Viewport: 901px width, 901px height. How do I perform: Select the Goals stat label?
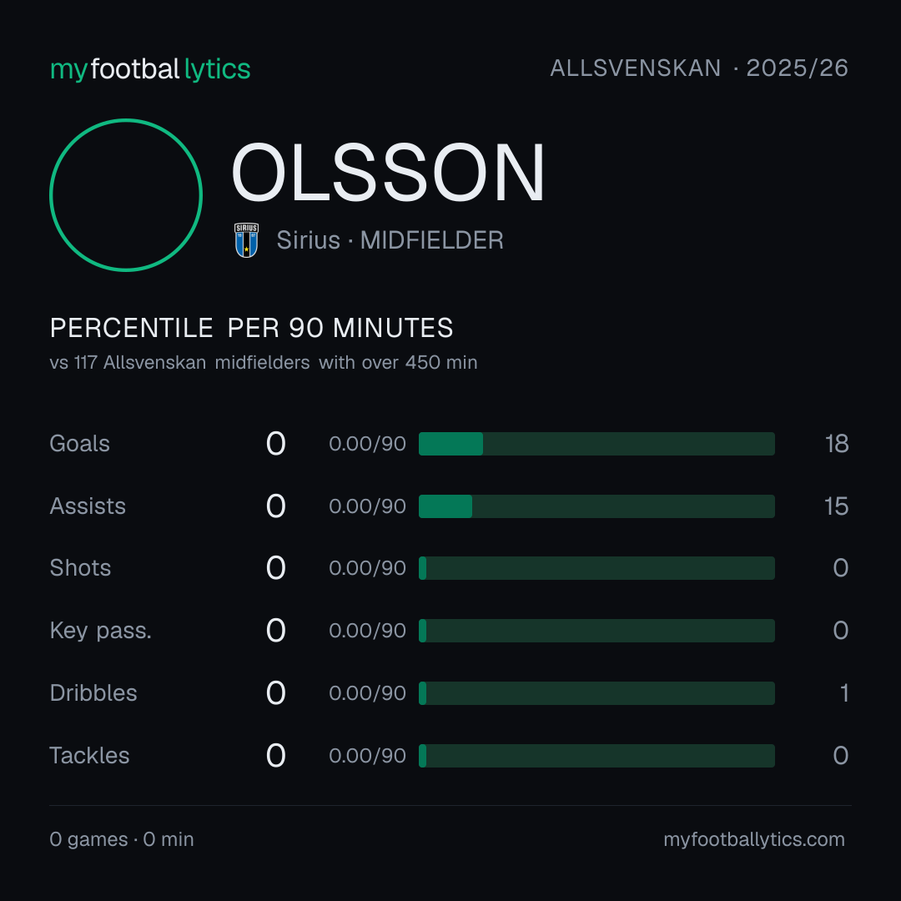[80, 444]
